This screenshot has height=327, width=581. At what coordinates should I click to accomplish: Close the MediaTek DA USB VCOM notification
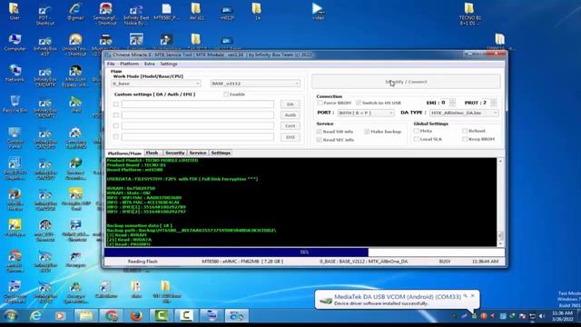pos(472,296)
